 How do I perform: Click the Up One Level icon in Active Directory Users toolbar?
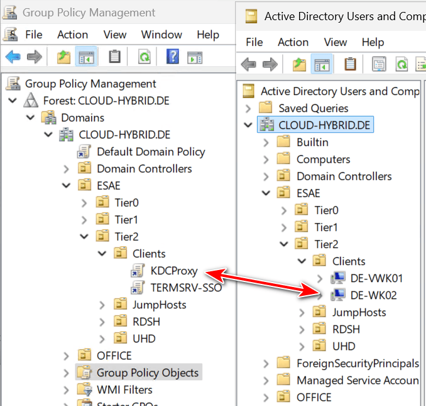pyautogui.click(x=300, y=64)
